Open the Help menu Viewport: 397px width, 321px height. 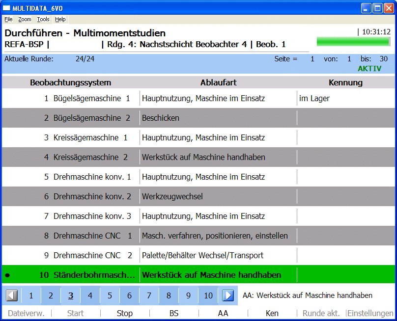click(x=60, y=19)
